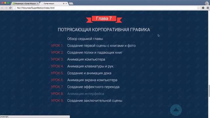
Task: Open lesson «Анимация экрана компьютера»
Action: coord(92,80)
